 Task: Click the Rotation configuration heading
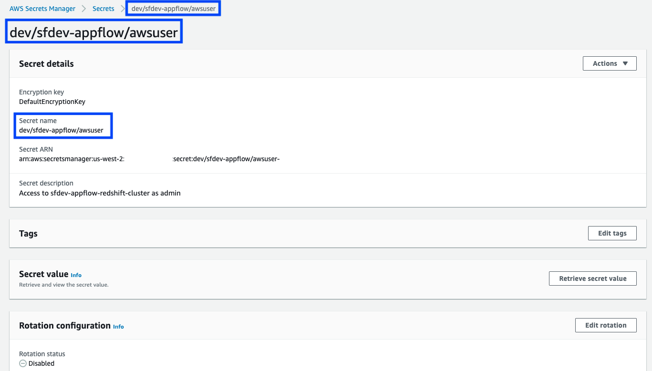point(65,326)
